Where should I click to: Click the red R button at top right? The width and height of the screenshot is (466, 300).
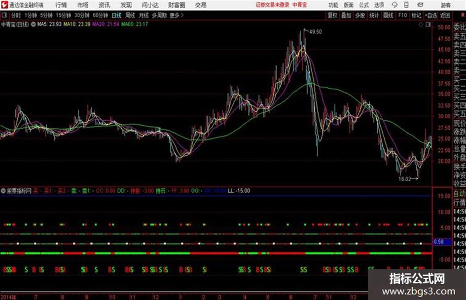point(463,15)
